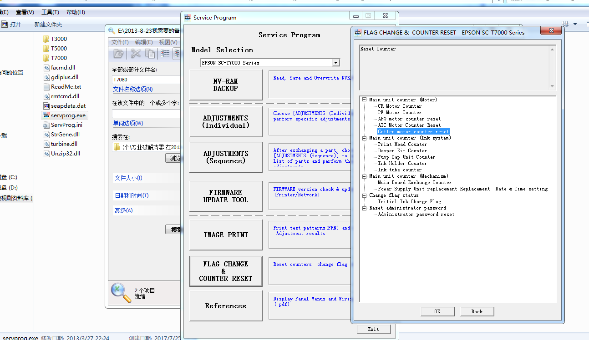Select Administrator password reset tree item

coord(416,214)
